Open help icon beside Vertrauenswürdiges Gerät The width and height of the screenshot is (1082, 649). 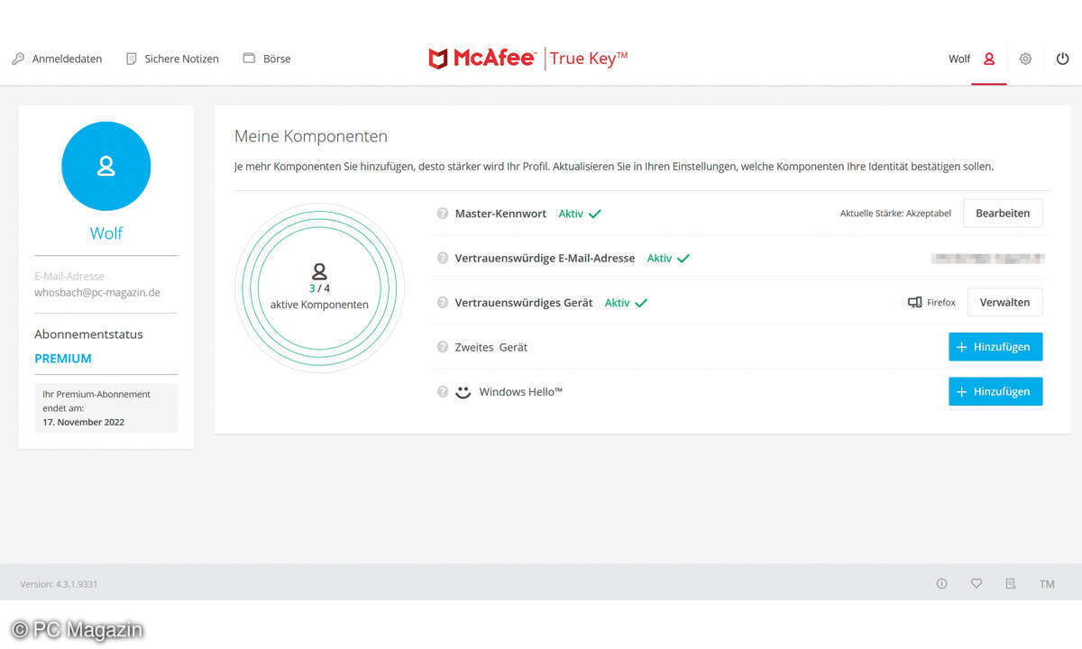tap(443, 303)
